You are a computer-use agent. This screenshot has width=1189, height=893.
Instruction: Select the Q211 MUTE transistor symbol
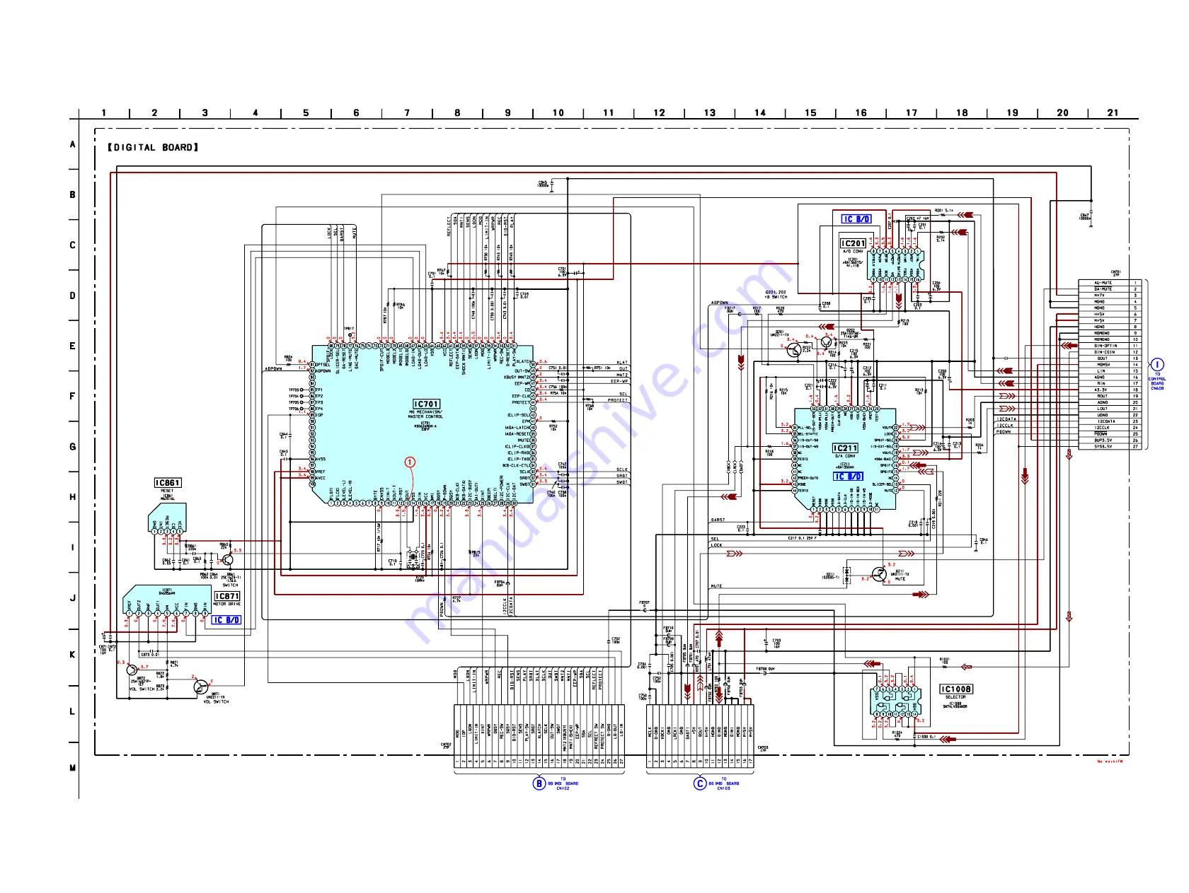(x=879, y=574)
